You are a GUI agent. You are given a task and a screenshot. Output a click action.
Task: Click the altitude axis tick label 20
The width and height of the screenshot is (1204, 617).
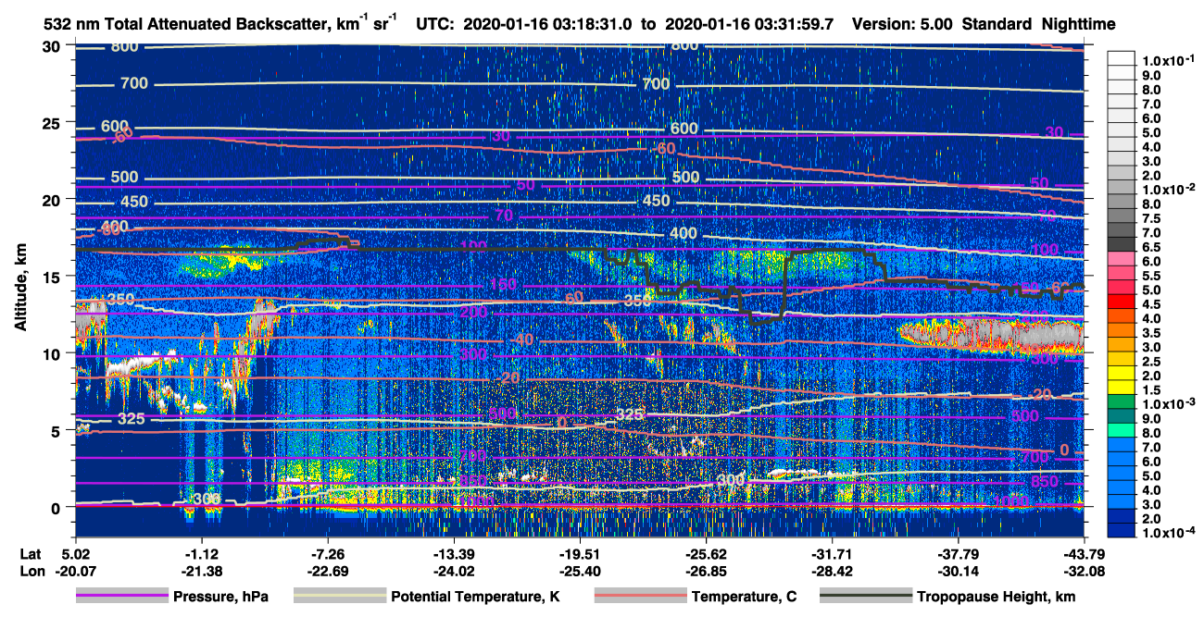(54, 200)
